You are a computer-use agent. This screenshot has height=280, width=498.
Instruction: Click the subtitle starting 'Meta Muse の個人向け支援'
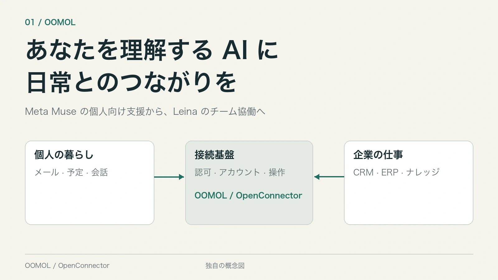[x=145, y=111]
